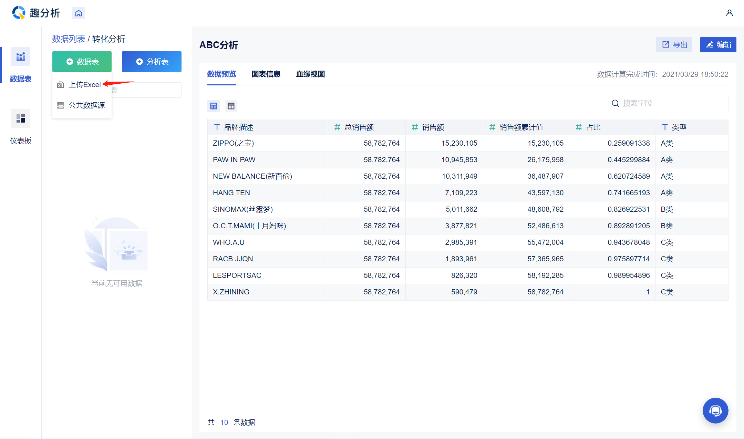Open the user profile icon

click(729, 13)
